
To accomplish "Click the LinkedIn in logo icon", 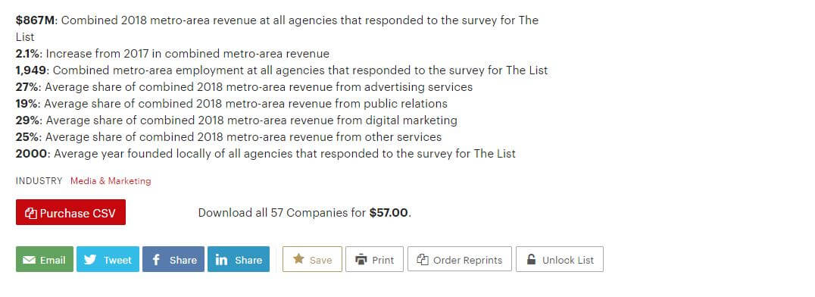I will pyautogui.click(x=221, y=260).
